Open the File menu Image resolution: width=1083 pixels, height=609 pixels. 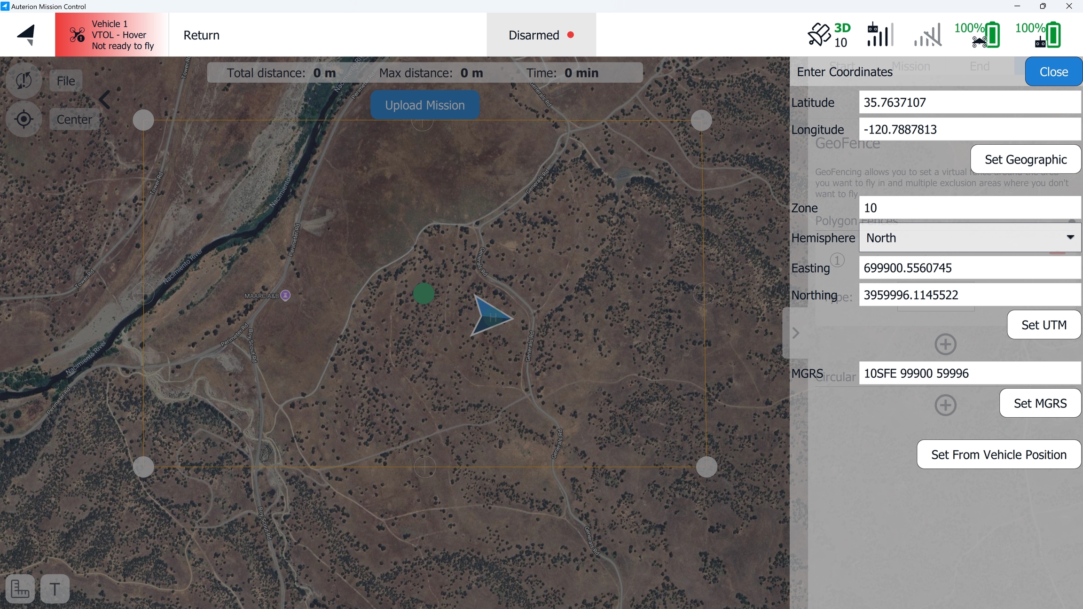(x=66, y=81)
